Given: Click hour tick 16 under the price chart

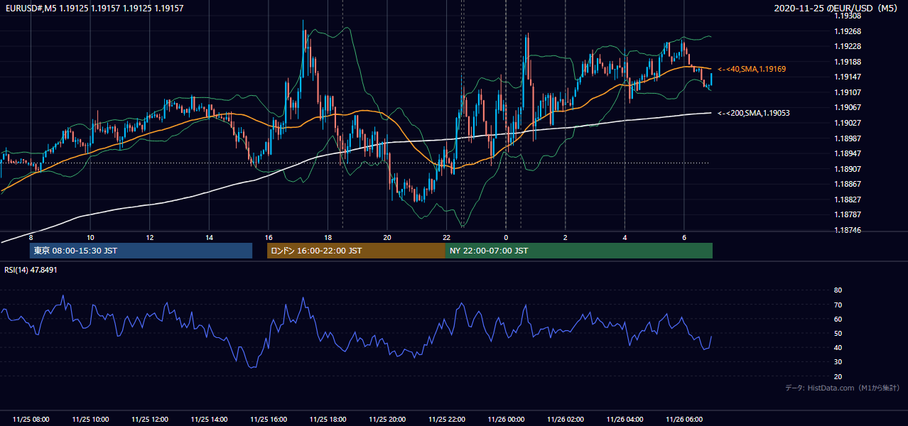Looking at the screenshot, I should tap(269, 237).
